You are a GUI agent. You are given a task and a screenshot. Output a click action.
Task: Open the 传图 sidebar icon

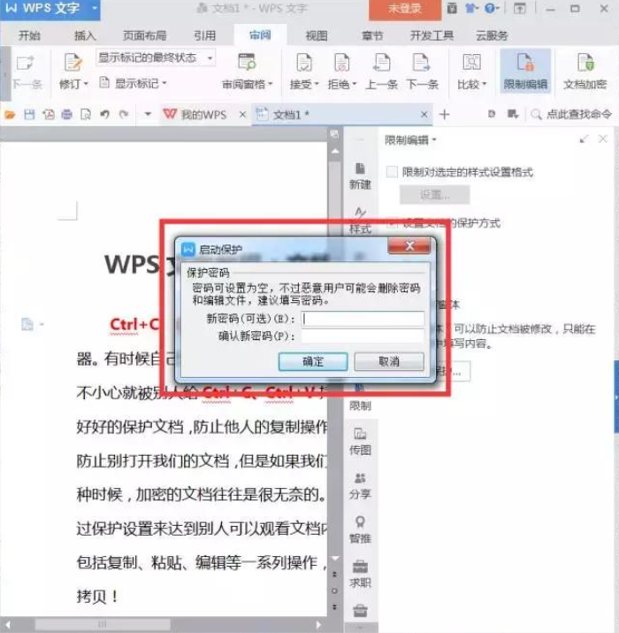click(360, 442)
